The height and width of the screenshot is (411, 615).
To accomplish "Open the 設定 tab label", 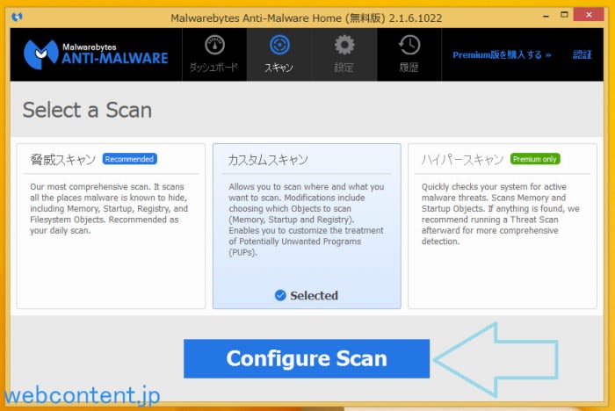I will point(344,68).
